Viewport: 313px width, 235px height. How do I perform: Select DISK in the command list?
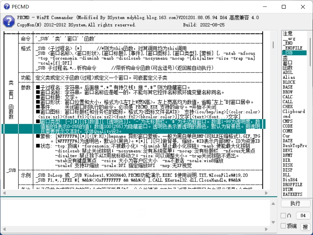click(288, 165)
